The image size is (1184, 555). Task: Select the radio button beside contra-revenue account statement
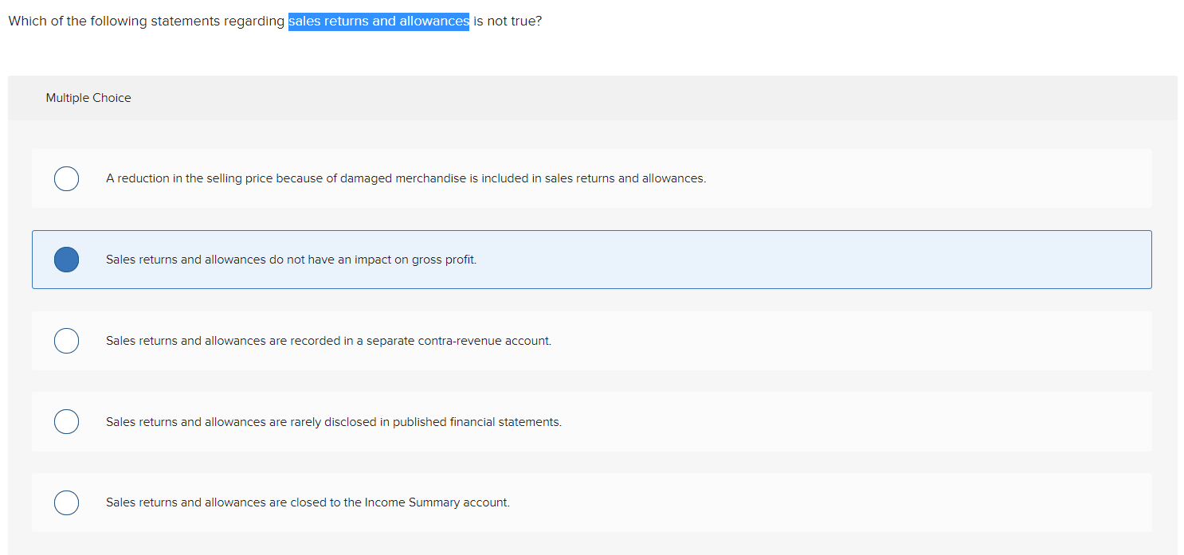pos(66,340)
